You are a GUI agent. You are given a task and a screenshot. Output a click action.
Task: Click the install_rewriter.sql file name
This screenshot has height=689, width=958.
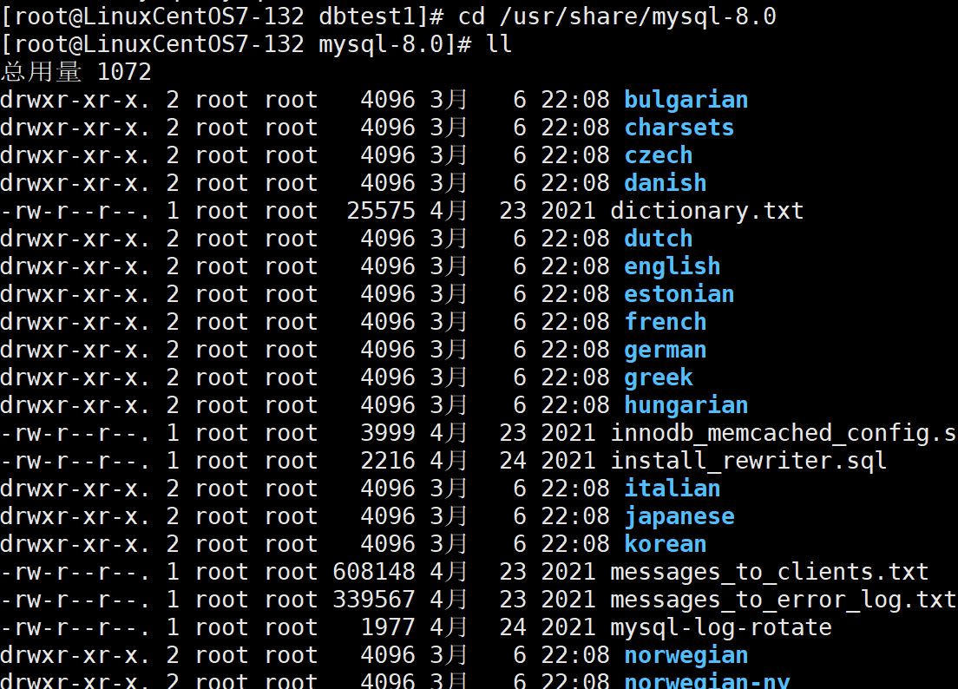748,461
